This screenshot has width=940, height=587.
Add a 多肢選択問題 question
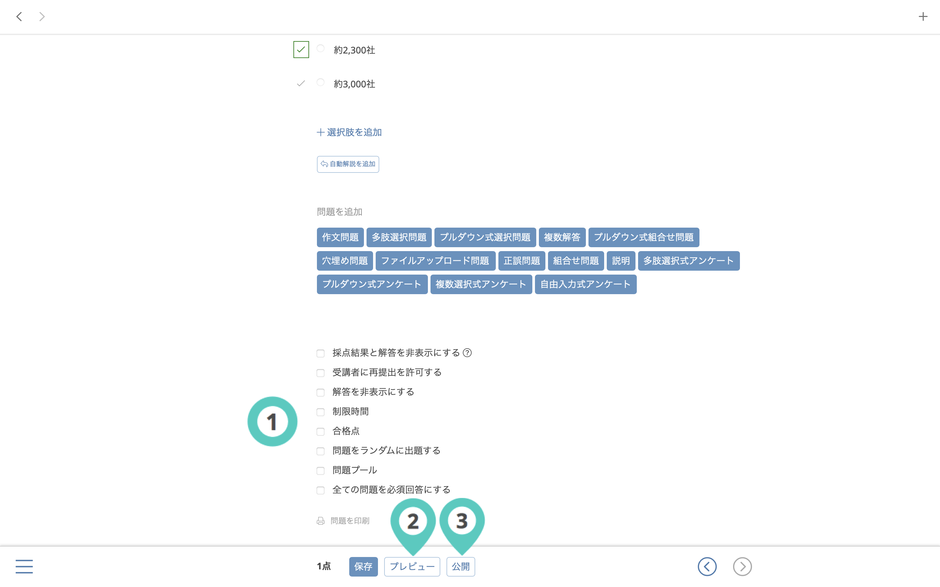[x=399, y=237]
